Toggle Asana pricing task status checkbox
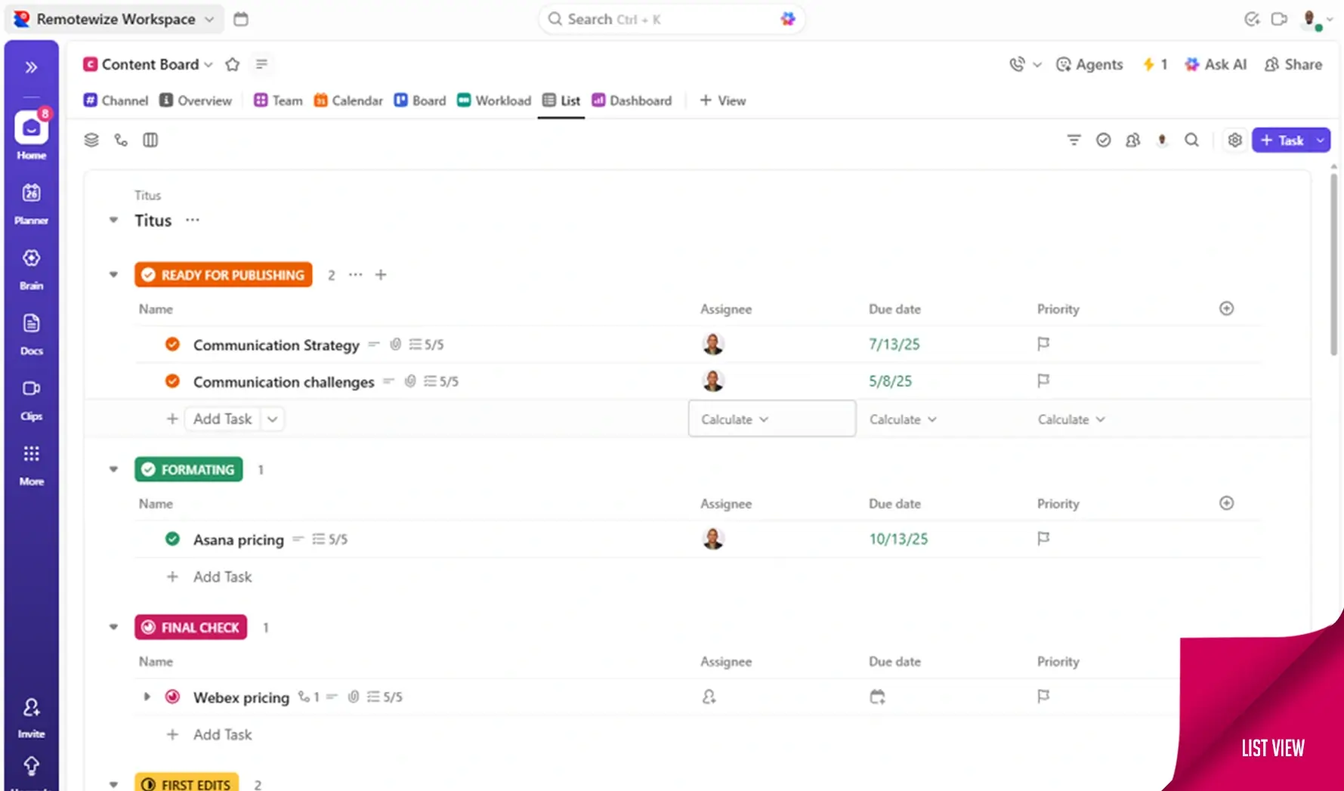The width and height of the screenshot is (1344, 791). 172,539
